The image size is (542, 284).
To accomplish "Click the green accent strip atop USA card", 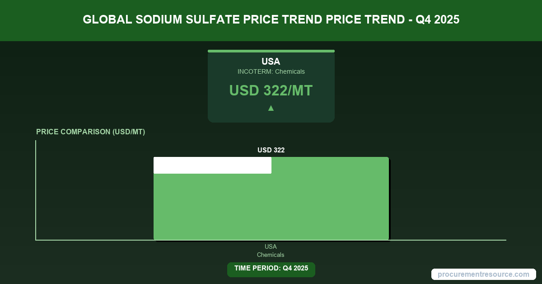I will point(271,51).
